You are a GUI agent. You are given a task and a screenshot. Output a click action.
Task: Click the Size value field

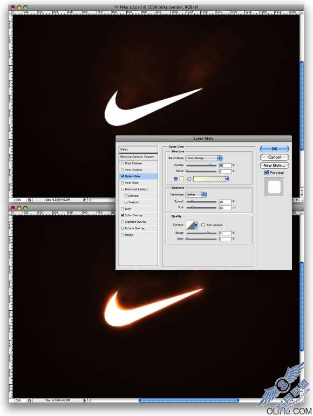pos(225,208)
